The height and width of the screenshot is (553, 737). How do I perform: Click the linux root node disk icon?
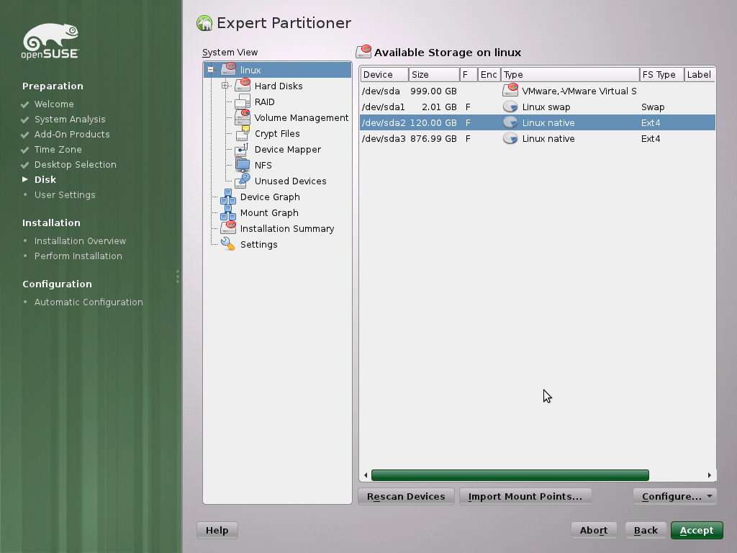click(x=228, y=69)
